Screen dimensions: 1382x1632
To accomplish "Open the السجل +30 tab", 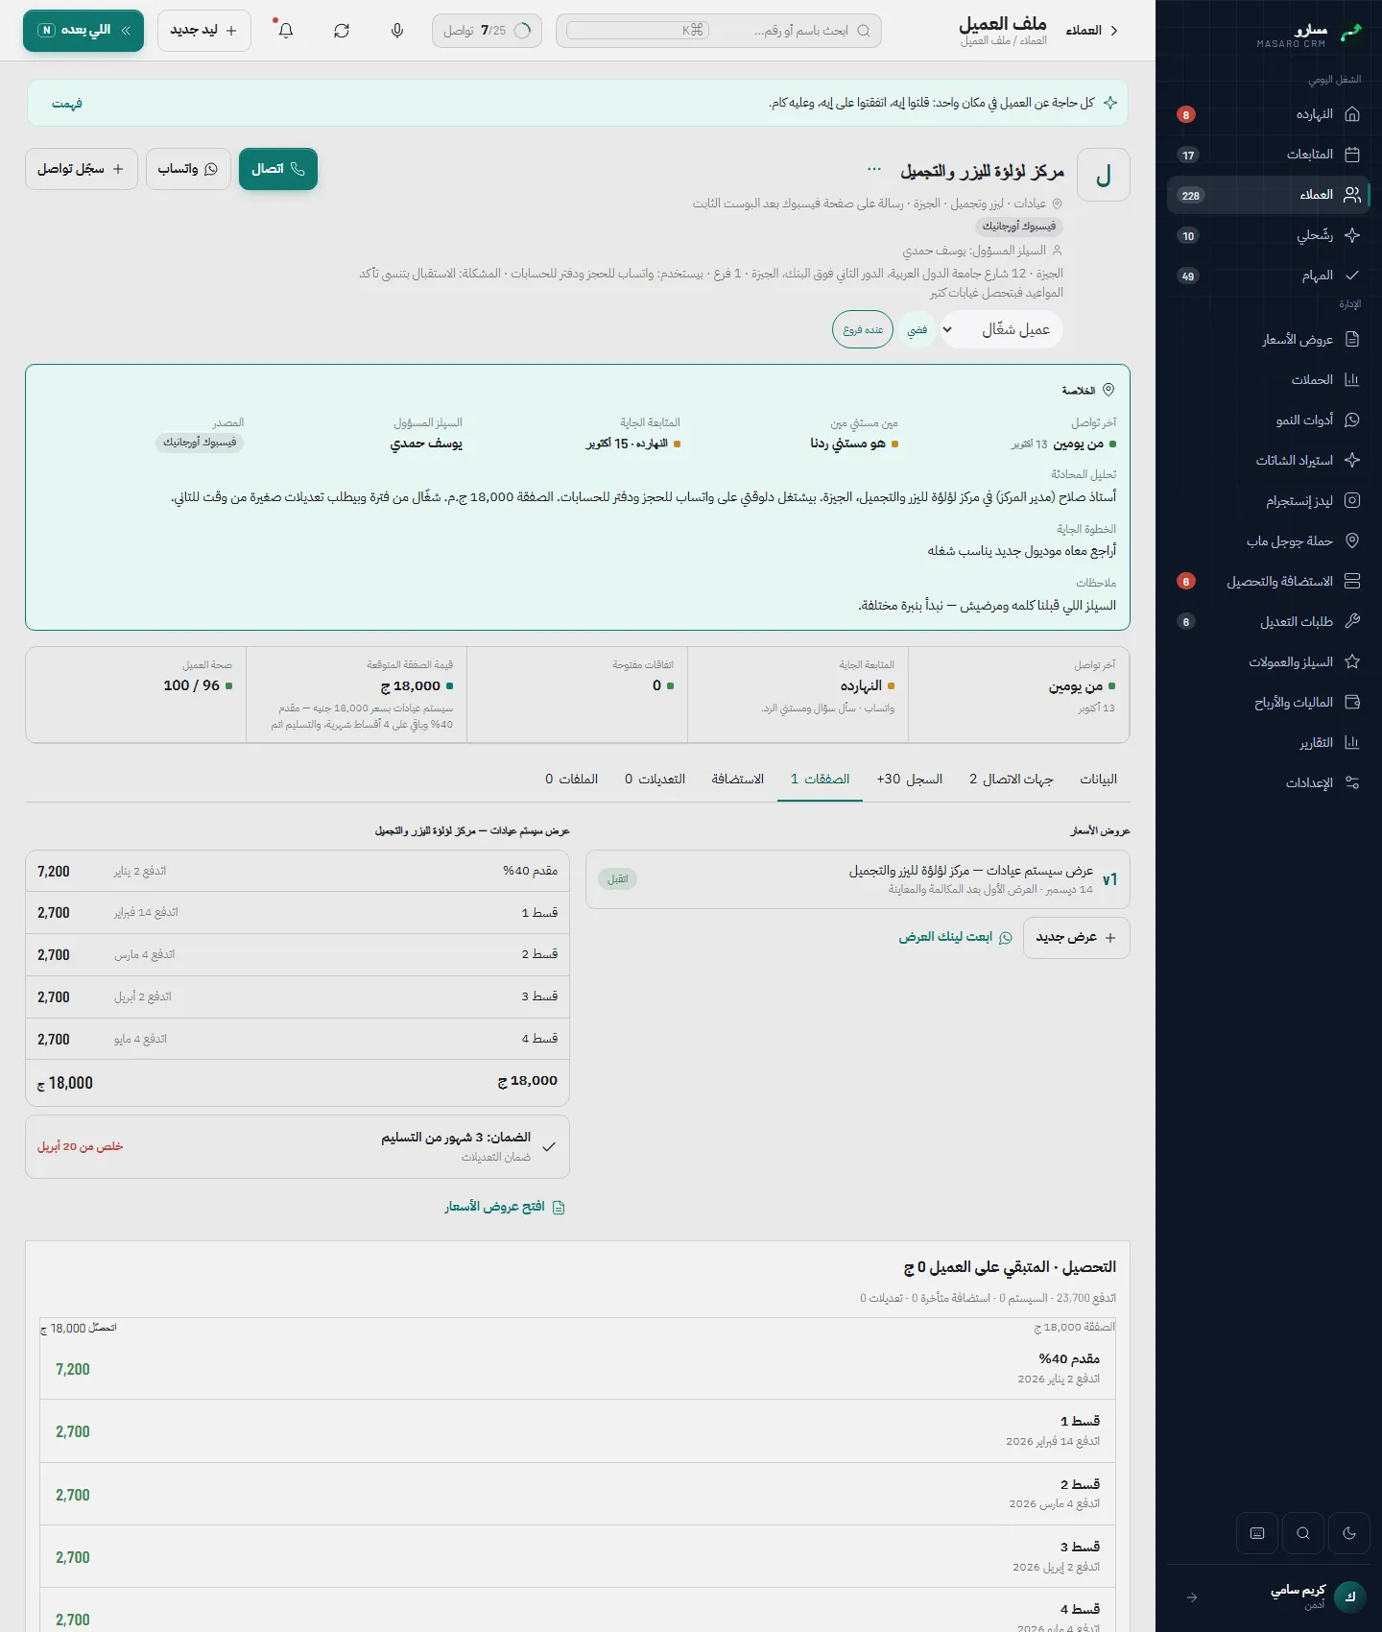I will point(910,779).
